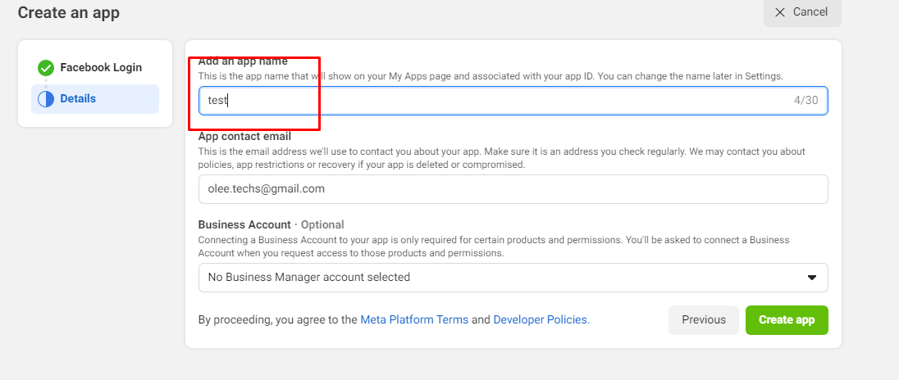
Task: Click the "App contact email" field label
Action: tap(244, 137)
